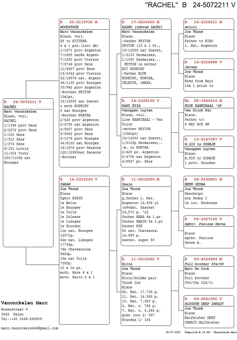Select the RACHEL 24-5072211 pedigree box

pyautogui.click(x=28, y=172)
